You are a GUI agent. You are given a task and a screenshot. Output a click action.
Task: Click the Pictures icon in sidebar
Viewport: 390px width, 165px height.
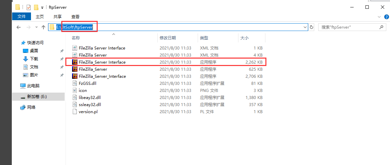[26, 75]
